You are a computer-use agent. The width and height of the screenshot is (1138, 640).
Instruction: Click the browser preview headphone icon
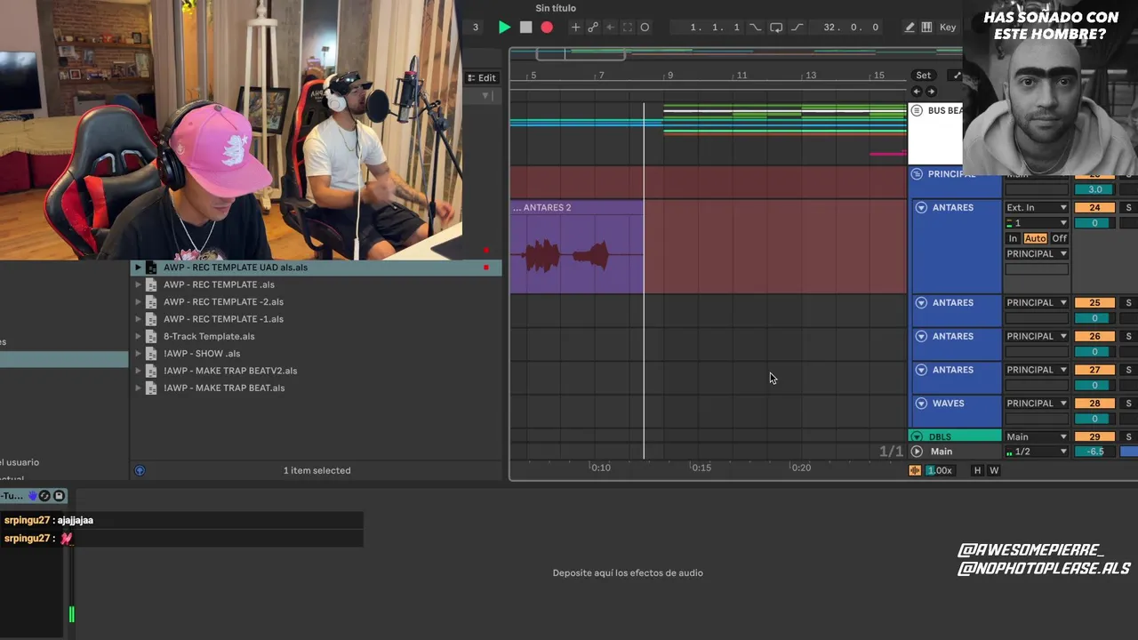[140, 470]
